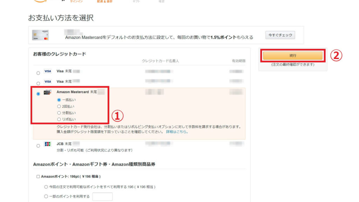Viewport: 359px width, 202px height.
Task: Select 一部のポイントを利用する radio
Action: pos(46,196)
